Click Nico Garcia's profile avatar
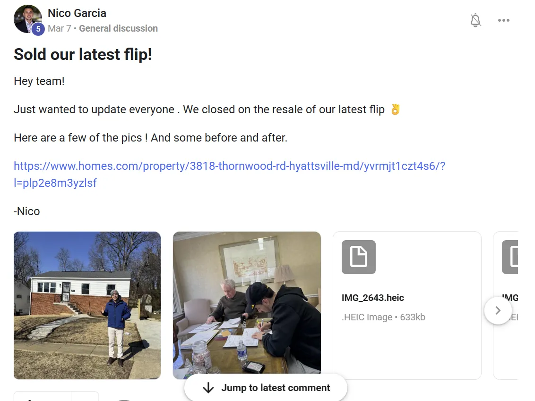 [27, 19]
